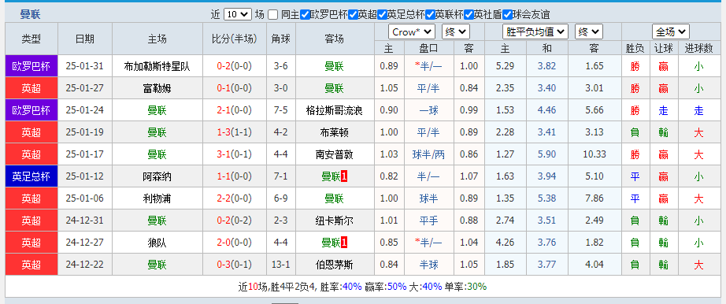726x304 pixels.
Task: Click score 2-1(0-0) of the Rangers match
Action: 235,110
